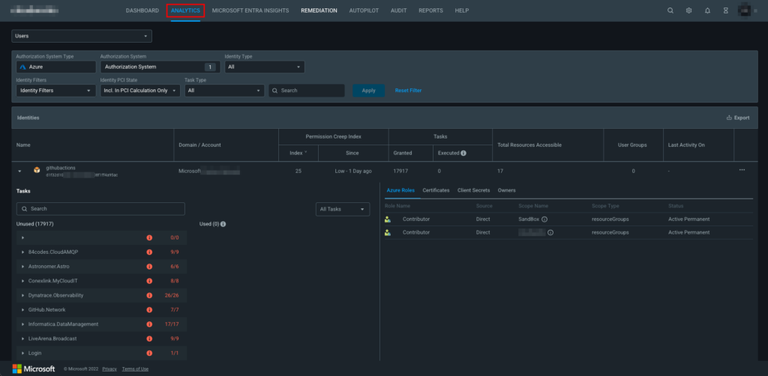Image resolution: width=768 pixels, height=376 pixels.
Task: Click the Microsoft logo in footer
Action: pyautogui.click(x=33, y=369)
